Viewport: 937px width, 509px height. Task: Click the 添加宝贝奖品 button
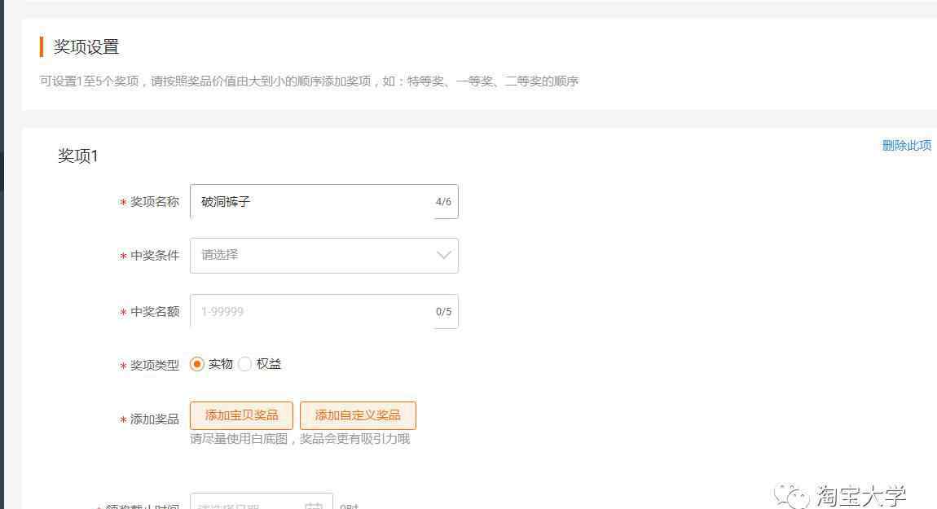tap(241, 415)
